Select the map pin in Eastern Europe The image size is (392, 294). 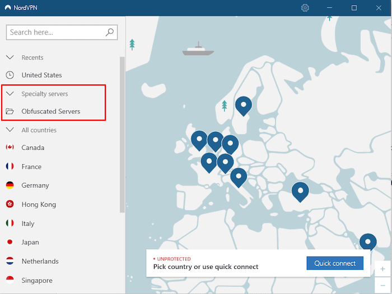point(300,191)
